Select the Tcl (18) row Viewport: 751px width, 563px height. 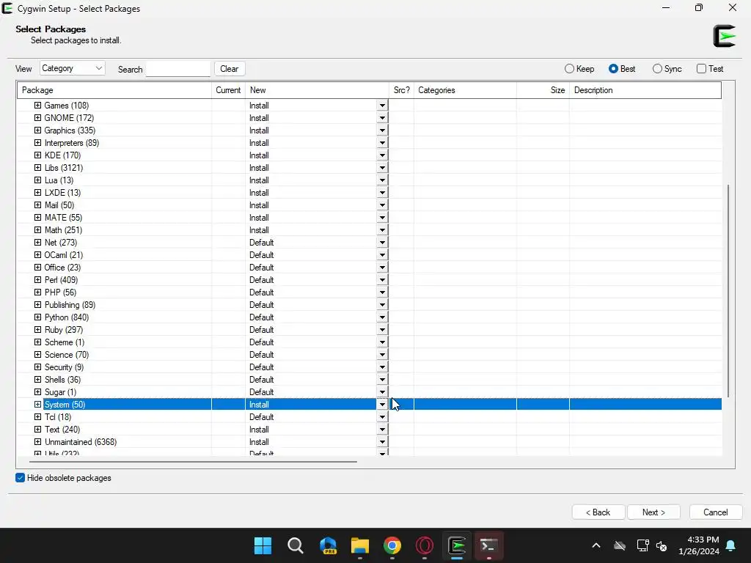(x=370, y=417)
